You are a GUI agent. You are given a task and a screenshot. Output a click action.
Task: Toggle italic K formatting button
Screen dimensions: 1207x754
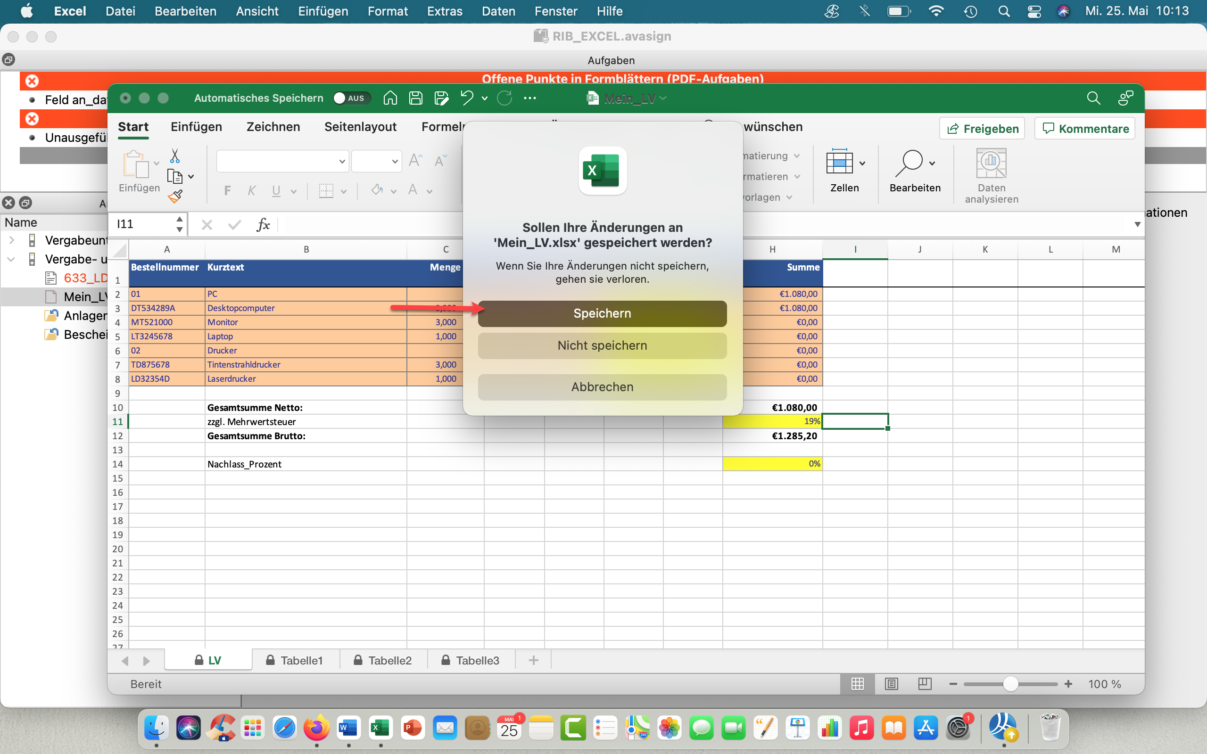[x=251, y=190]
